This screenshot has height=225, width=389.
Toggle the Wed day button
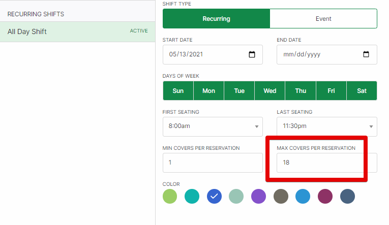click(270, 91)
